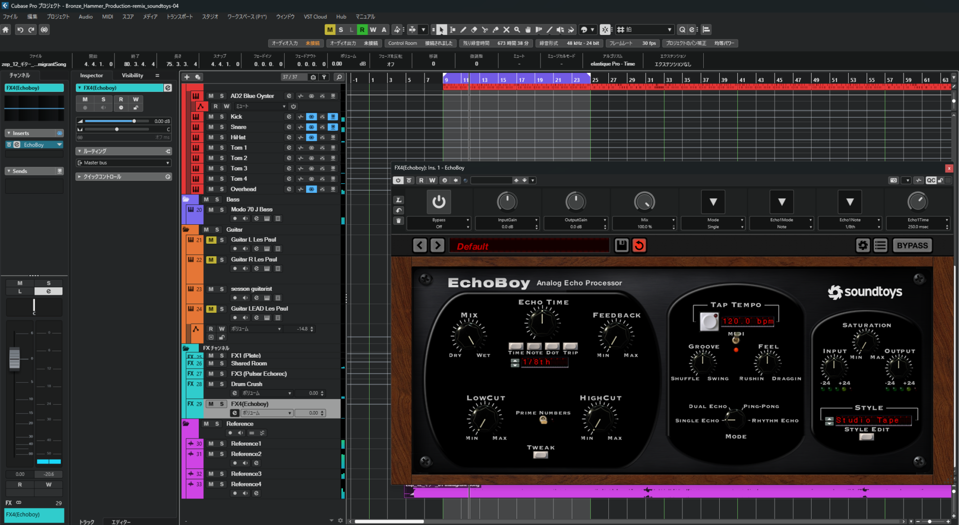Go to previous EchoBoy preset
Viewport: 959px width, 525px height.
(420, 245)
